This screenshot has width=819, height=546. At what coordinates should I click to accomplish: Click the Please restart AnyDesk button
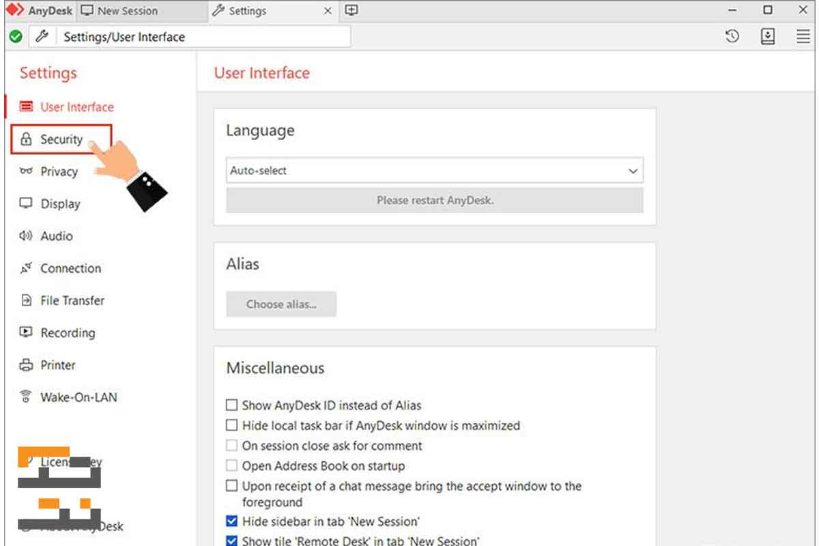click(434, 201)
